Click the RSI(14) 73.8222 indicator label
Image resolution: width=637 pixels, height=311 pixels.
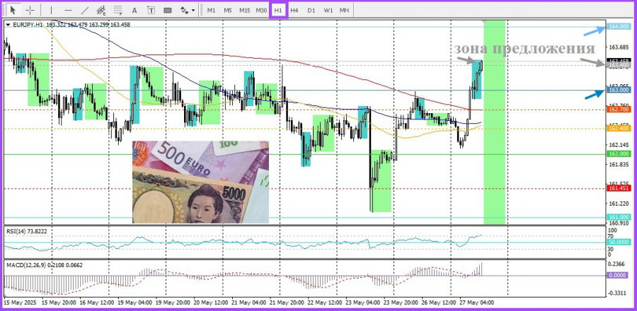(x=26, y=230)
